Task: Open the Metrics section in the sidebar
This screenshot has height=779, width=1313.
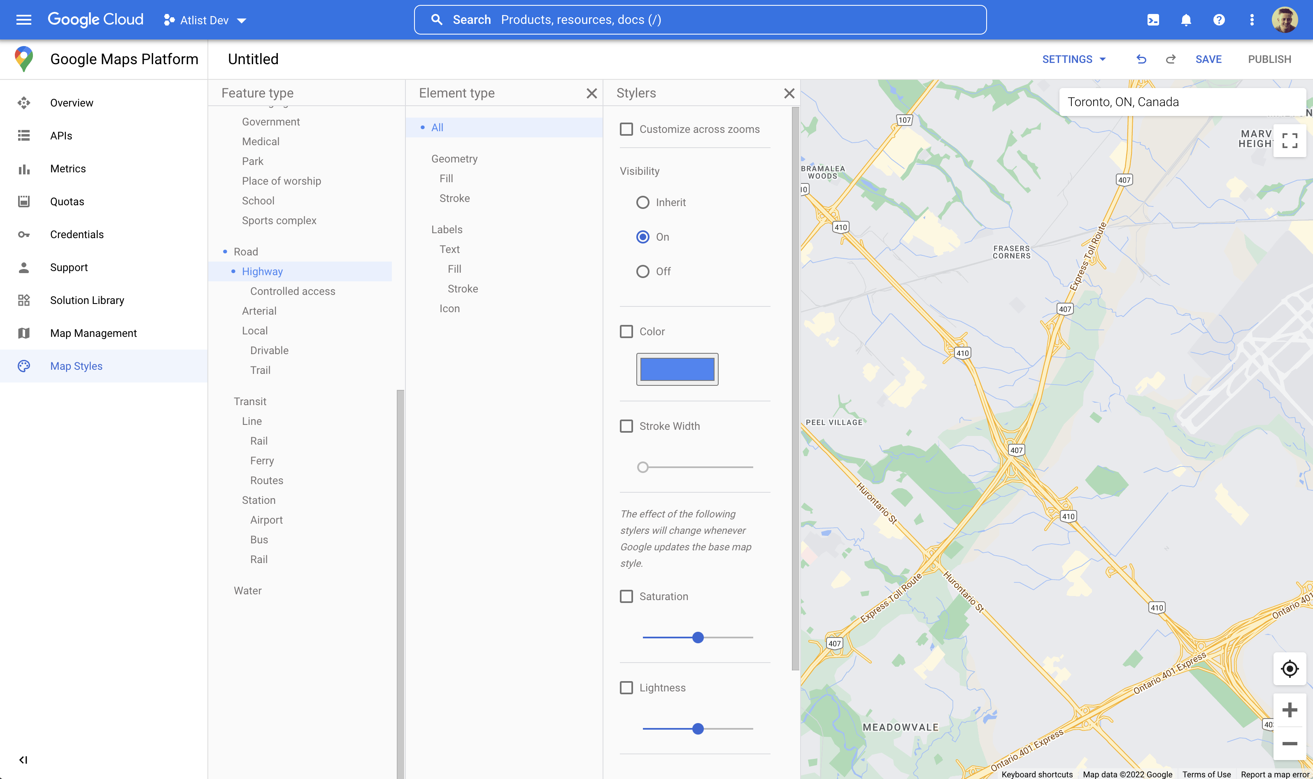Action: tap(68, 169)
